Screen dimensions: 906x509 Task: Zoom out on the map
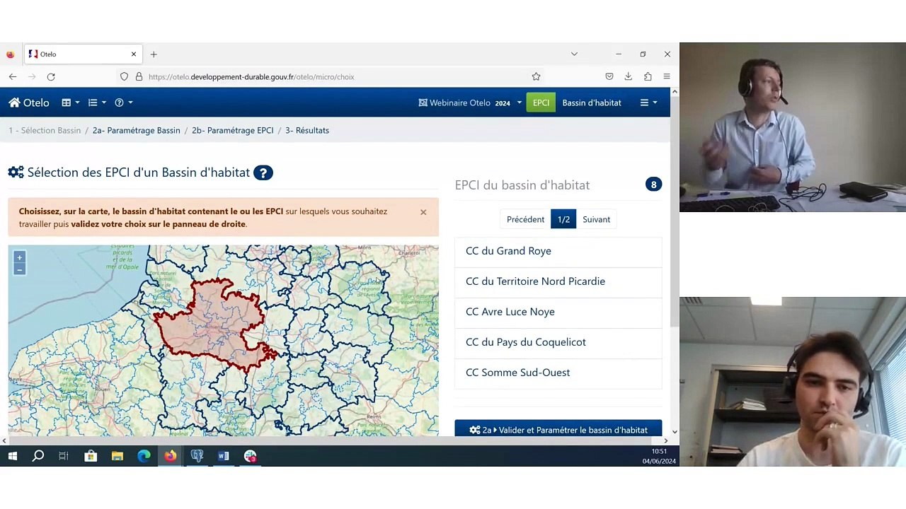(20, 269)
